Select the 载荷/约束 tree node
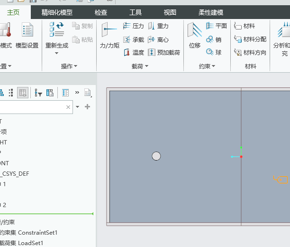 tap(8, 222)
